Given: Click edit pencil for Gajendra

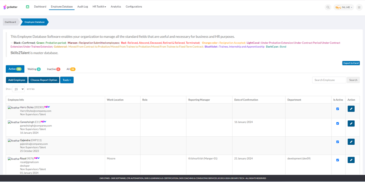Looking at the screenshot, I should tap(351, 142).
